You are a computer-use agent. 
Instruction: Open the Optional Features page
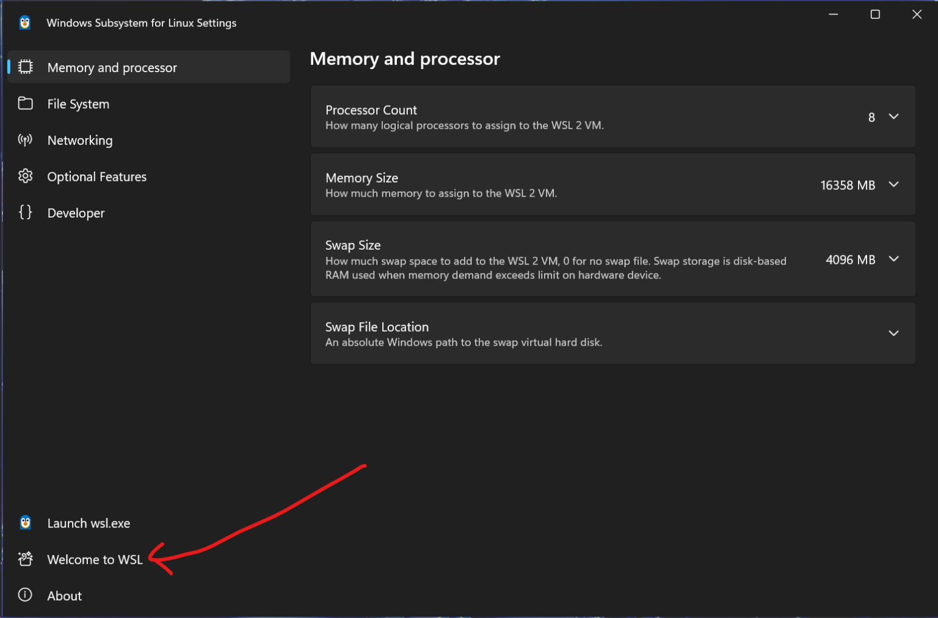pyautogui.click(x=96, y=176)
